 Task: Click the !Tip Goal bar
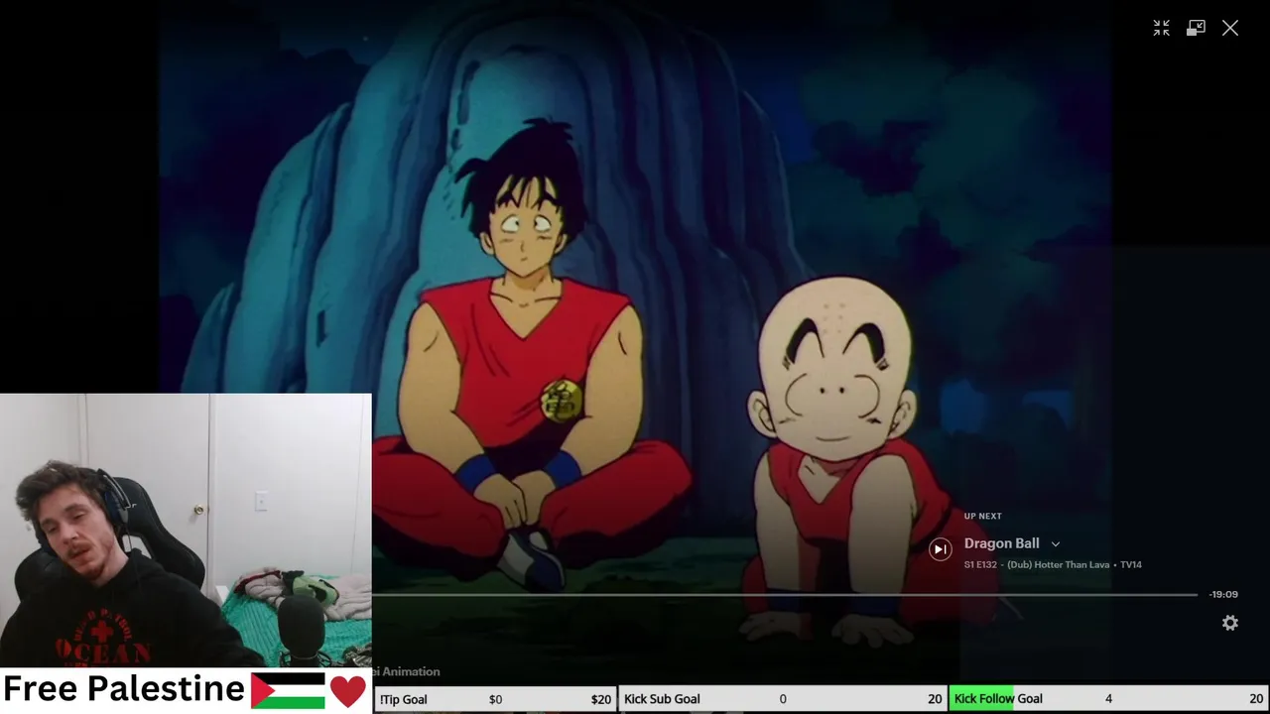[x=495, y=699]
